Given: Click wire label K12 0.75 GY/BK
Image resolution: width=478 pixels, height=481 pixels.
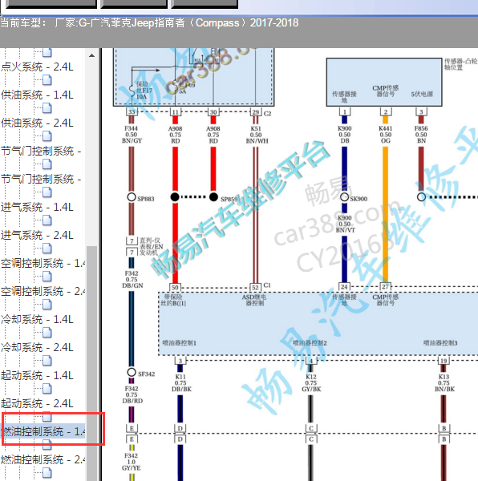Looking at the screenshot, I should pos(311,383).
